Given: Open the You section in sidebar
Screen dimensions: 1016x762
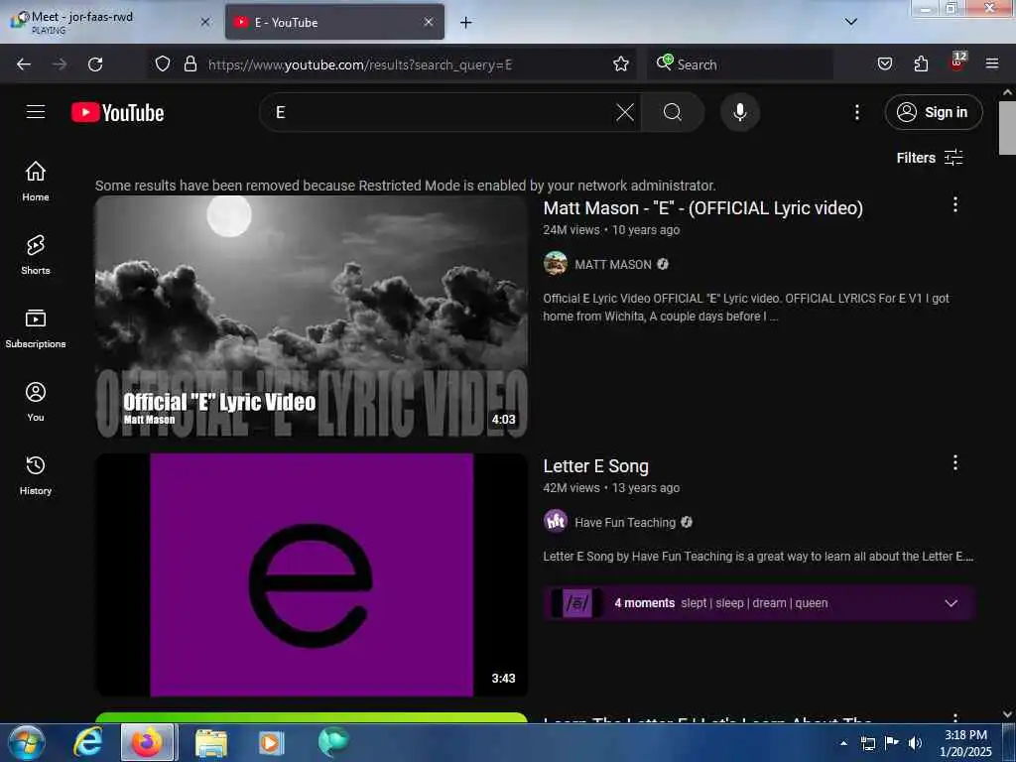Looking at the screenshot, I should click(36, 402).
